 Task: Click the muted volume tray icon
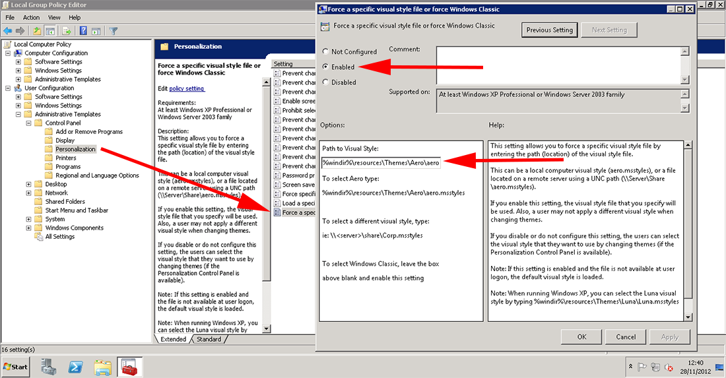coord(669,367)
